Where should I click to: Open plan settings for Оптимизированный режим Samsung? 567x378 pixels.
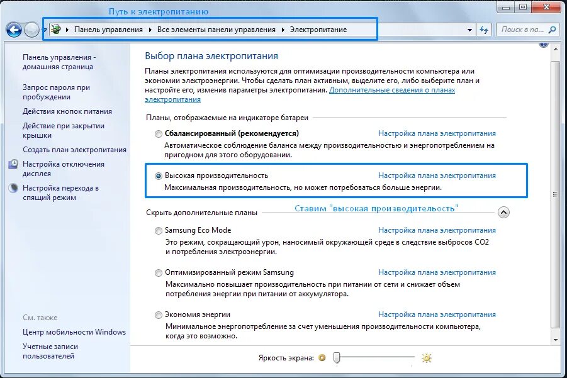pos(437,272)
